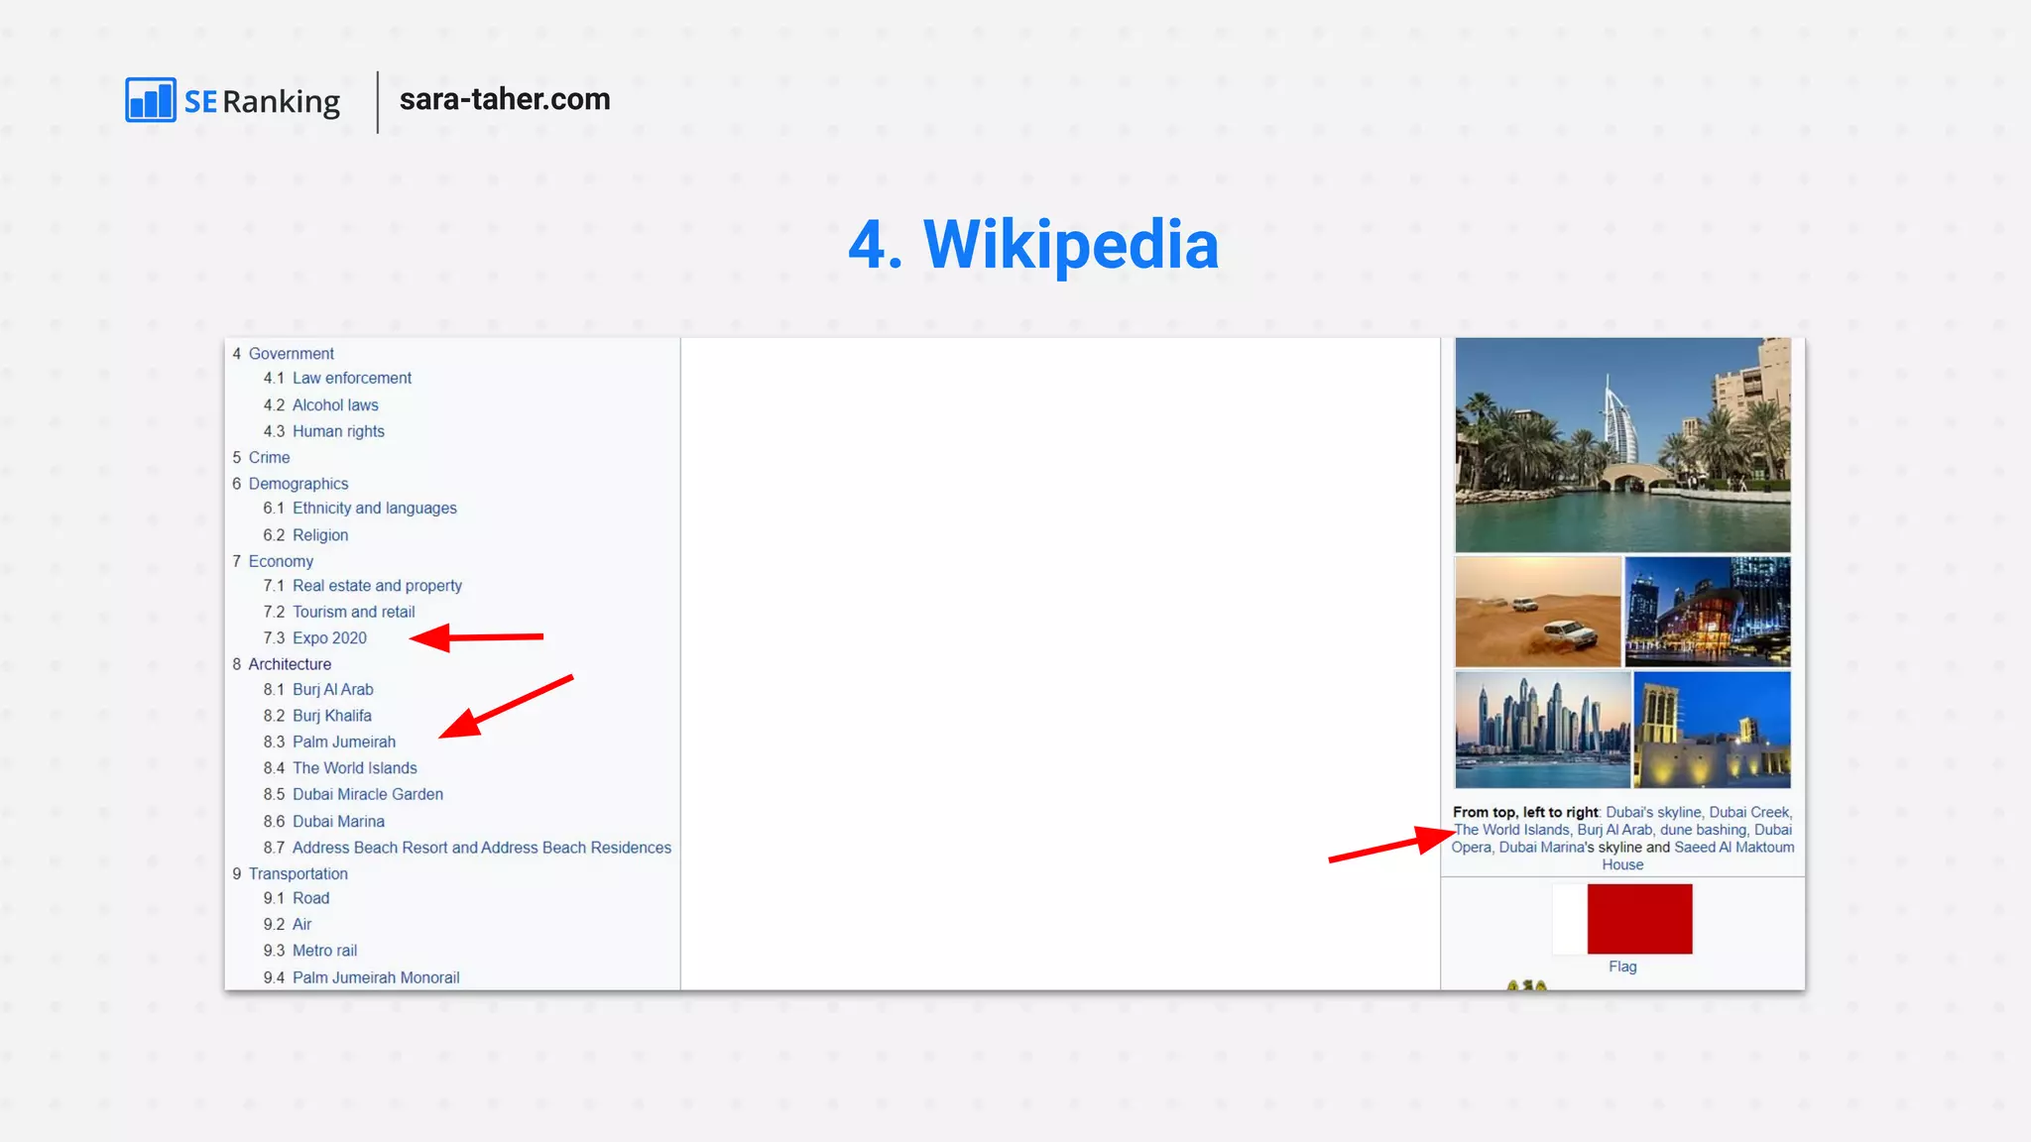Follow The World Islands caption link
The height and width of the screenshot is (1142, 2031).
(x=1511, y=830)
